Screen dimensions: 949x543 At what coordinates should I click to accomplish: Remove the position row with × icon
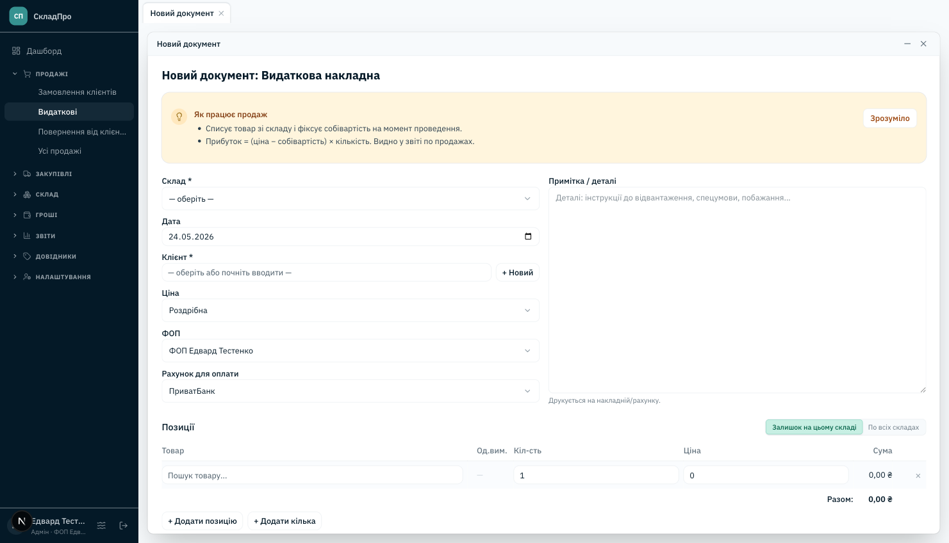(x=918, y=476)
